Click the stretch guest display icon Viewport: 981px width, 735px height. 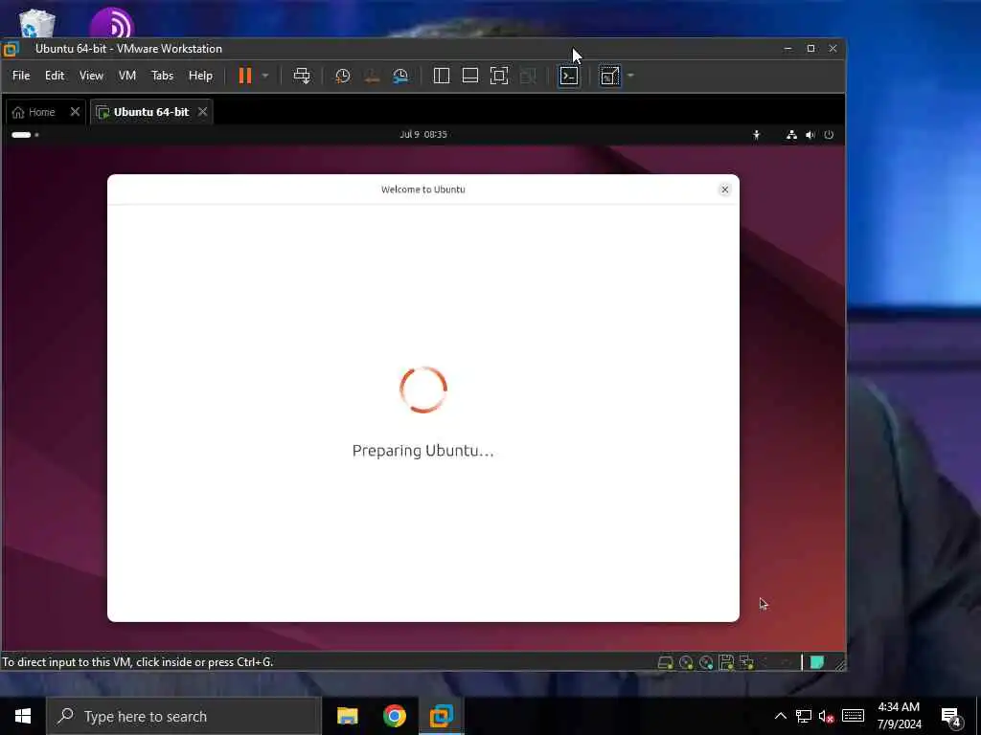609,76
